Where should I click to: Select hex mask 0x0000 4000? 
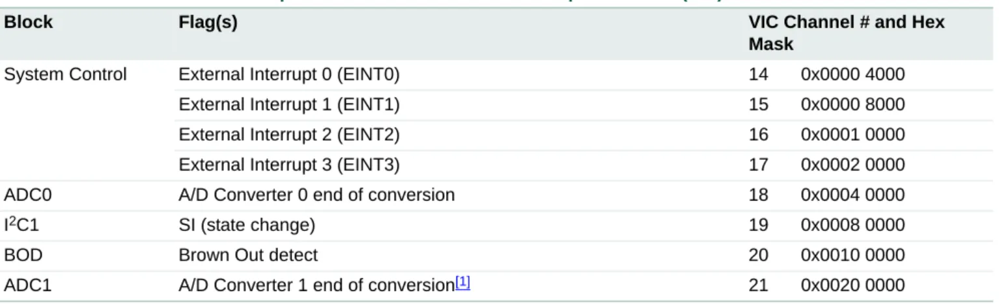point(852,75)
